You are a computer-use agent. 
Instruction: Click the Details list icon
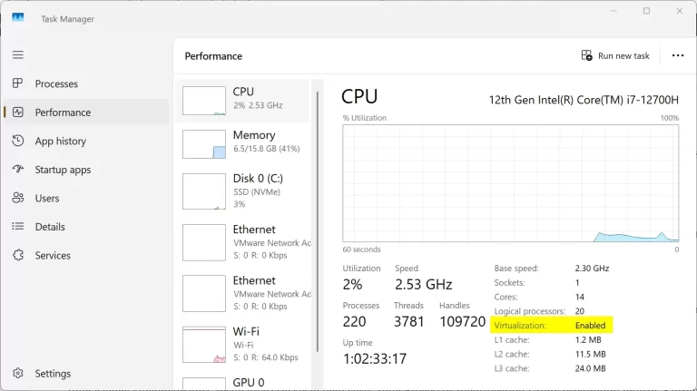click(x=18, y=226)
